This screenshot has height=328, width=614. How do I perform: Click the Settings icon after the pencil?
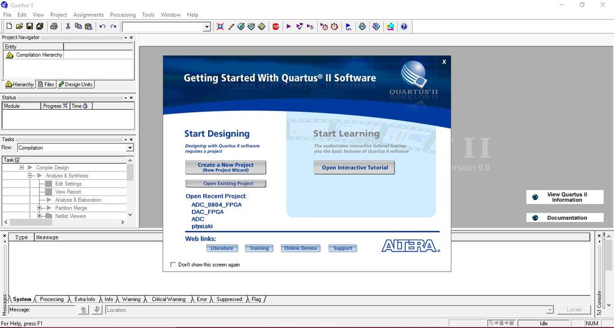(241, 26)
